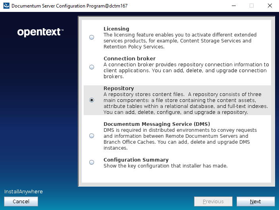Select the Repository radio button

(x=92, y=100)
